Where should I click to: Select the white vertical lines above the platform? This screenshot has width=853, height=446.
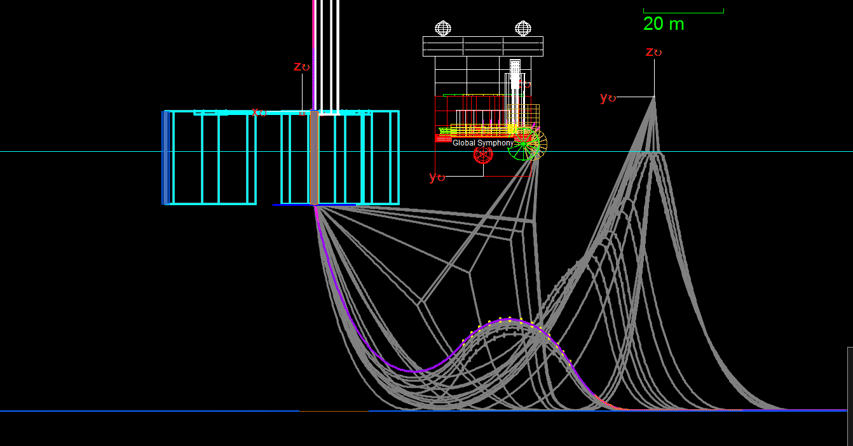(x=329, y=38)
